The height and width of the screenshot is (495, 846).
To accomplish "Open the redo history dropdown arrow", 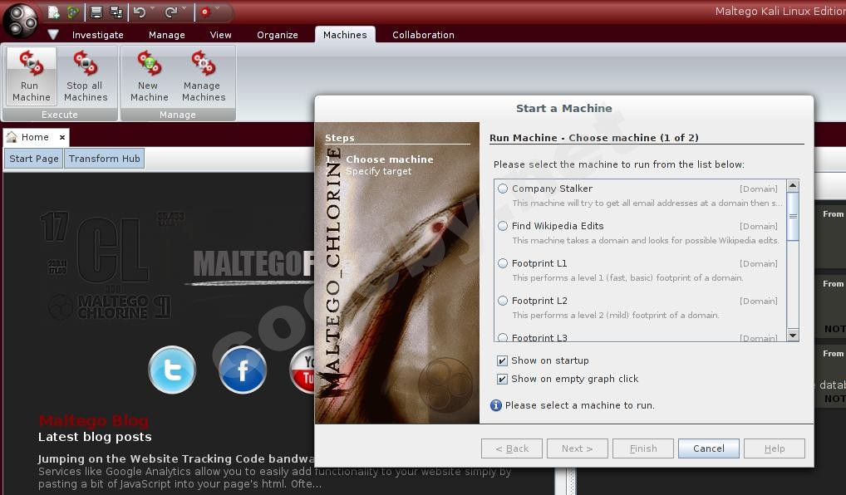I will pyautogui.click(x=184, y=8).
